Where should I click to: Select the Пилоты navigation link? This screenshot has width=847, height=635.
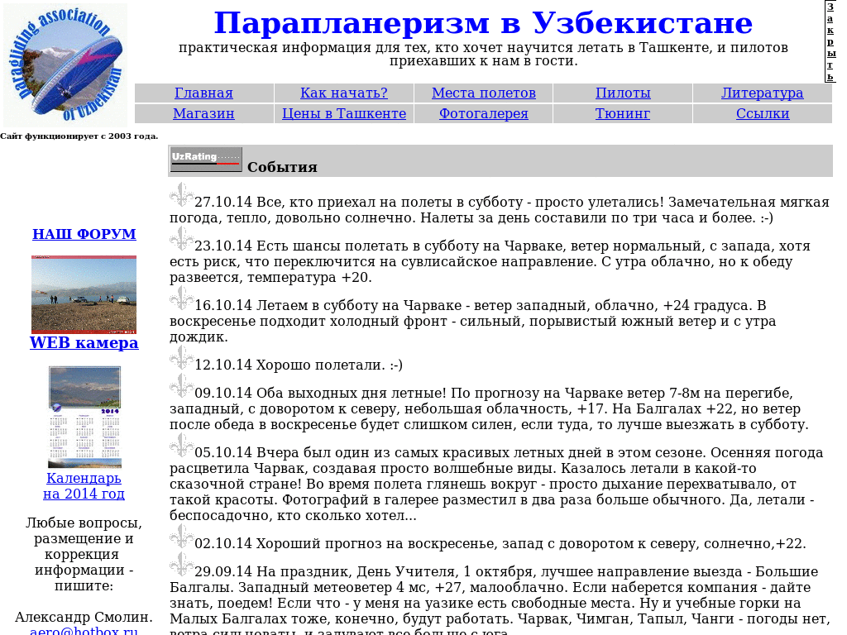tap(623, 93)
